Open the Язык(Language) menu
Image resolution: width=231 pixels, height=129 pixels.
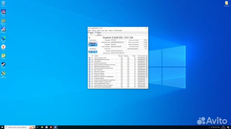click(118, 31)
